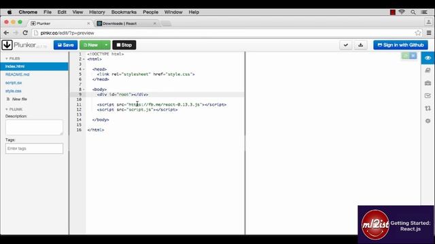Open script.jsx file
This screenshot has width=435, height=244.
tap(14, 83)
